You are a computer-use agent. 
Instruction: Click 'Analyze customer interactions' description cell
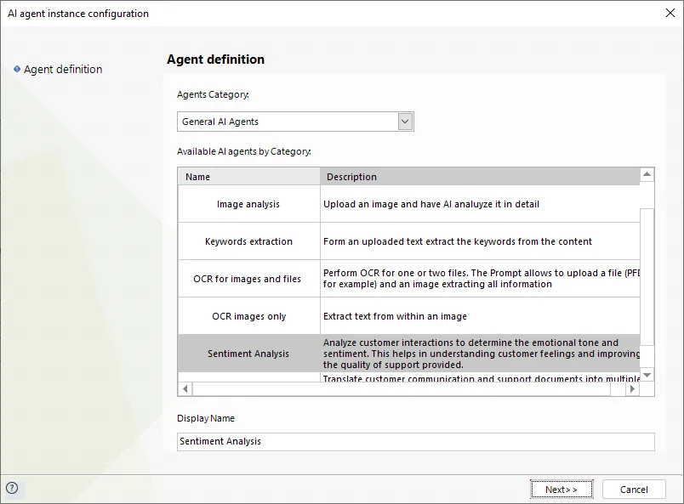pyautogui.click(x=482, y=354)
